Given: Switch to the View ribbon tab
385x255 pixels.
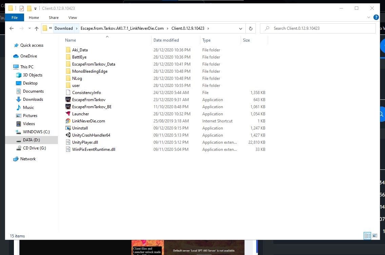Looking at the screenshot, I should point(73,18).
